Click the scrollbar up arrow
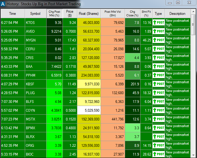The image size is (197, 158). point(193,12)
